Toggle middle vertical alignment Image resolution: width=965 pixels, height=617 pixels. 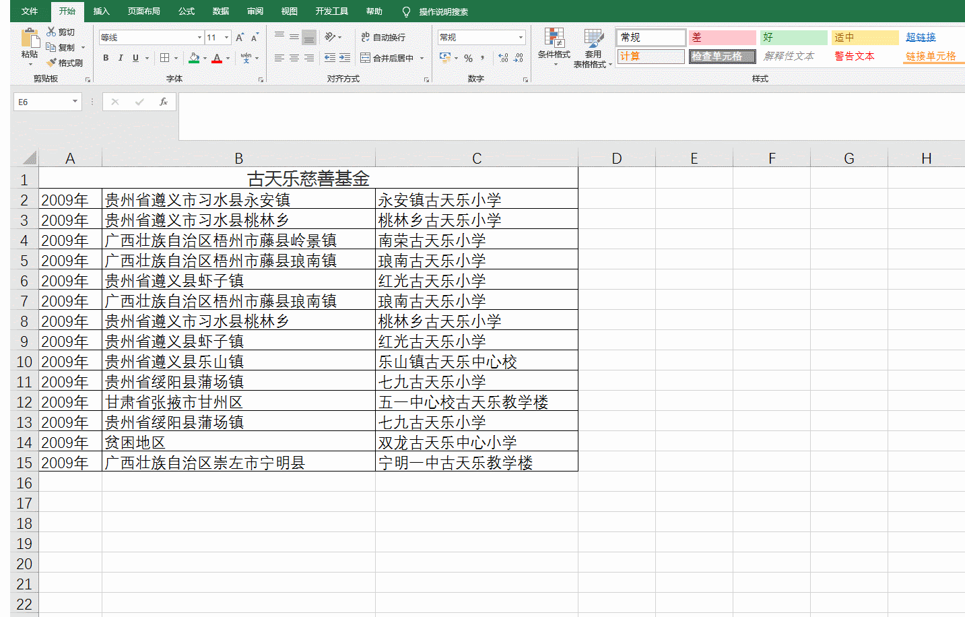294,37
